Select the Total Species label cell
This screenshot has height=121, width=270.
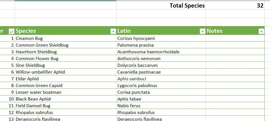pos(161,5)
